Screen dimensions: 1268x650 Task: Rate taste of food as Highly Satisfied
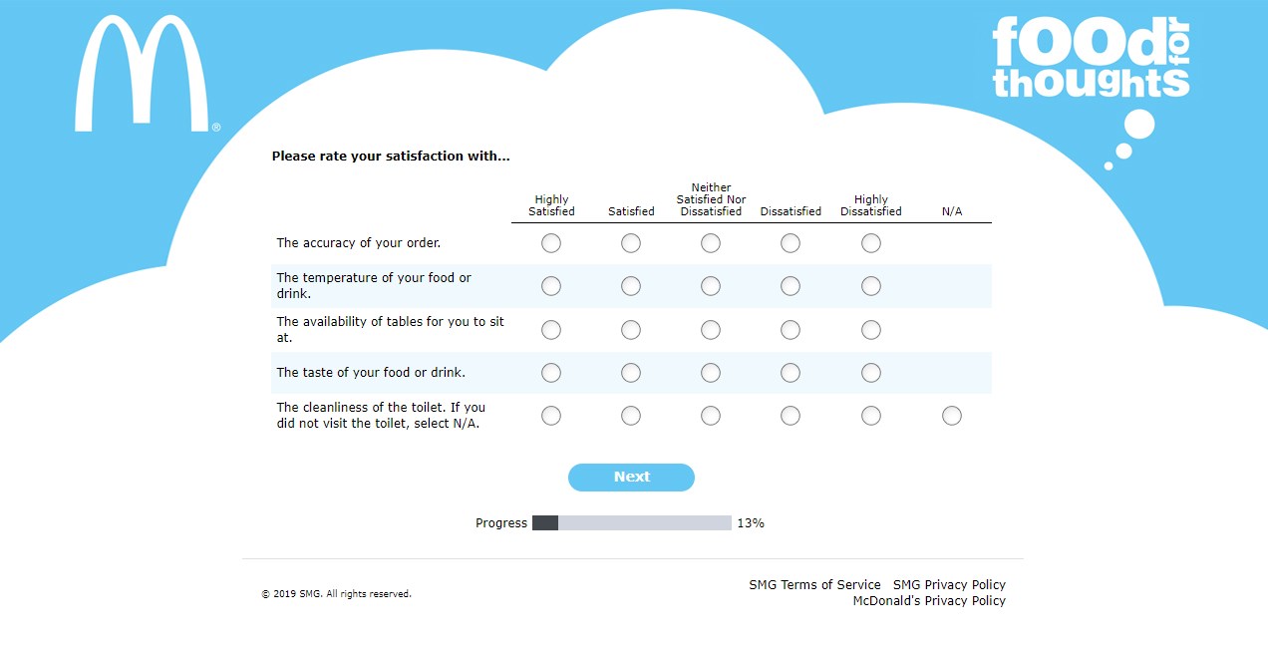click(x=551, y=373)
